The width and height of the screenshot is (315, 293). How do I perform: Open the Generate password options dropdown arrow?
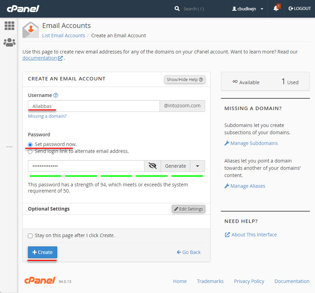tap(197, 166)
